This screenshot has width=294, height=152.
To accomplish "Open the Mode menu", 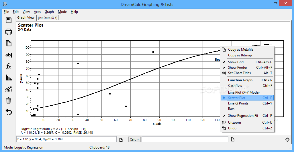I will click(x=62, y=12).
